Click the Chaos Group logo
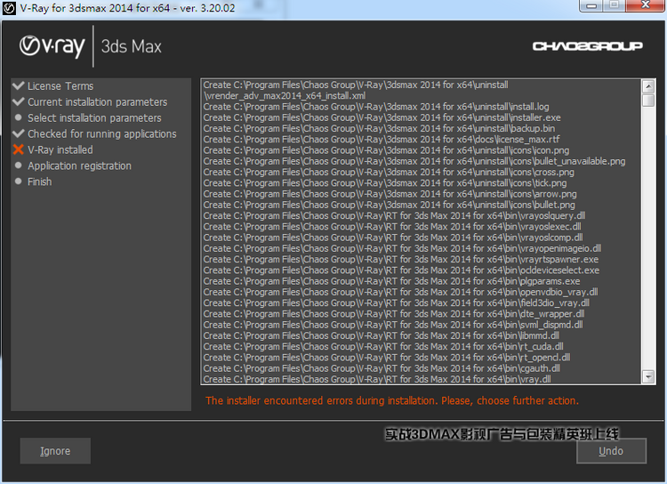Image resolution: width=667 pixels, height=484 pixels. (588, 46)
